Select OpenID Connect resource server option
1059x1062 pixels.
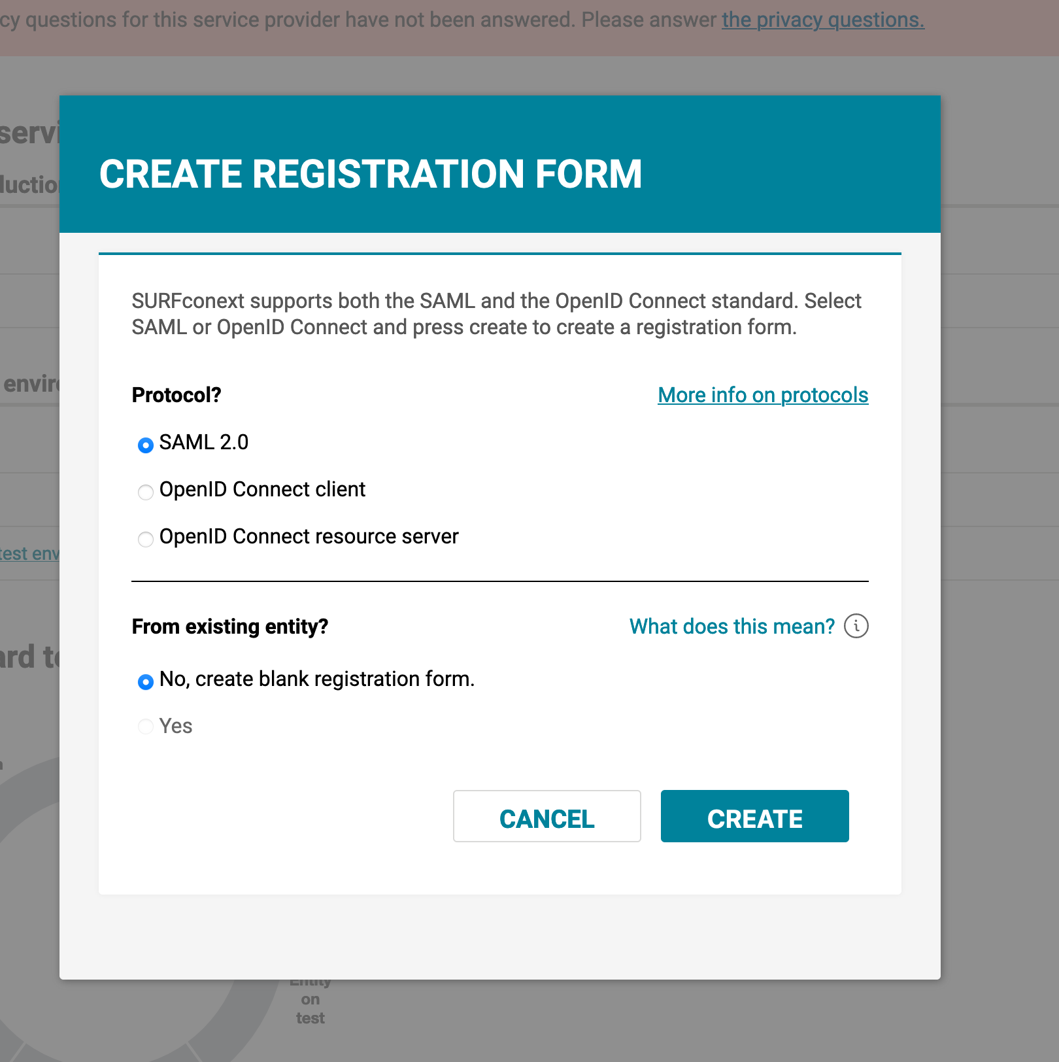point(146,539)
